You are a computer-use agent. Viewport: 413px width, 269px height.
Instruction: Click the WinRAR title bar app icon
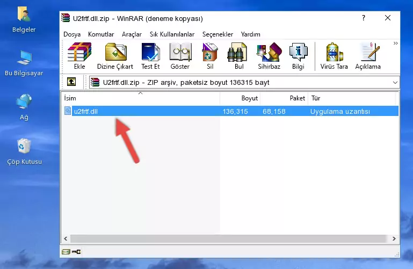tap(66, 18)
